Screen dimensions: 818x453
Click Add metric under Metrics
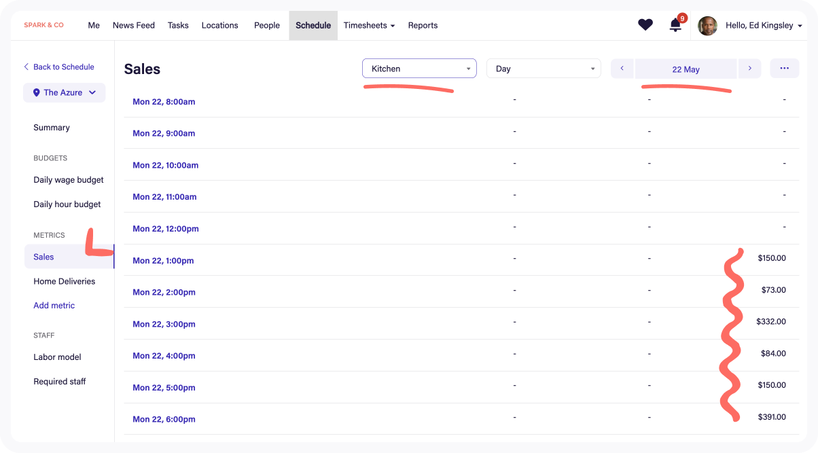click(x=54, y=305)
